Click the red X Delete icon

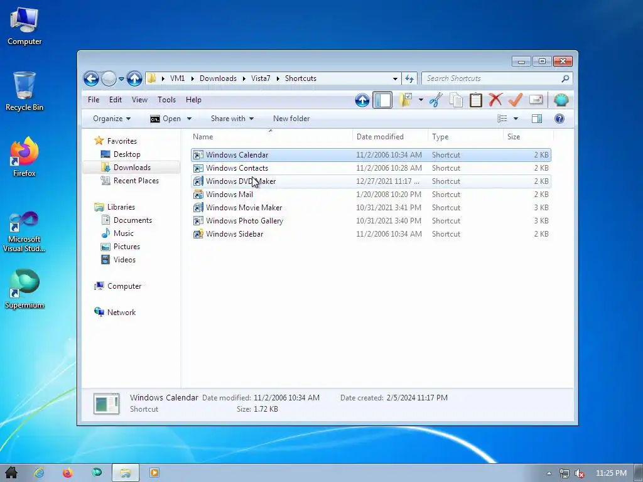[x=495, y=100]
